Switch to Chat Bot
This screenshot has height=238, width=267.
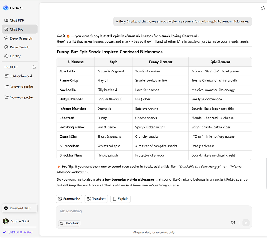[x=16, y=29]
